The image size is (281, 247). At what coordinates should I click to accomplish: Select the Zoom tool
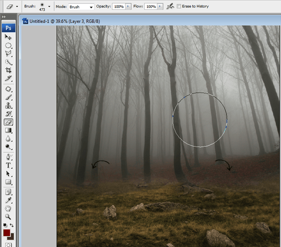[8, 217]
